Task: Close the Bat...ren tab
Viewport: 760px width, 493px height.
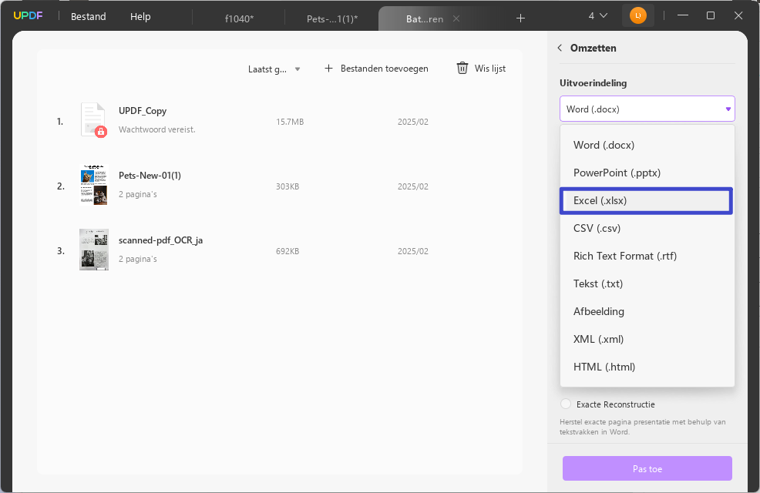Action: [x=456, y=18]
